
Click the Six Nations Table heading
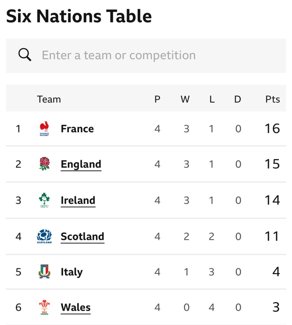pyautogui.click(x=79, y=17)
